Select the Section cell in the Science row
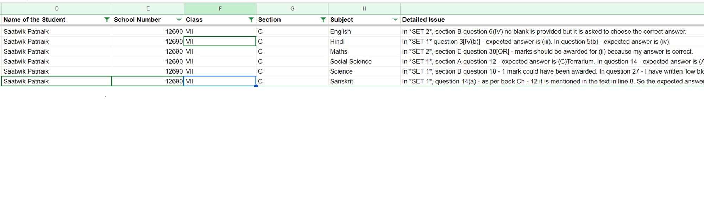704x199 pixels. (292, 71)
